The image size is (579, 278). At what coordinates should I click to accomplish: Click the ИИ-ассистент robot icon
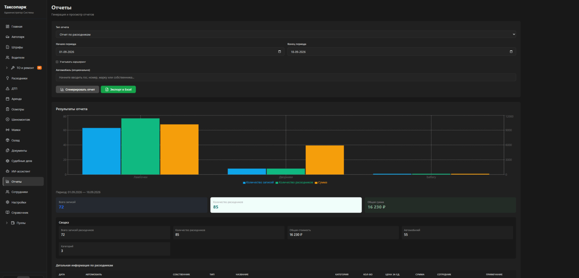click(7, 171)
